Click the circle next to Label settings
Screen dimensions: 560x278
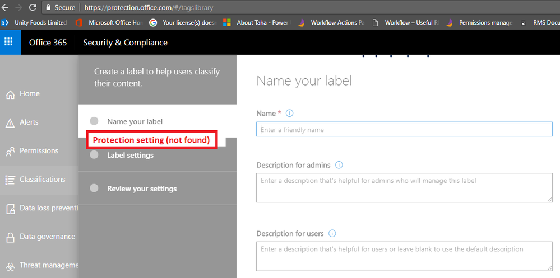click(x=94, y=155)
